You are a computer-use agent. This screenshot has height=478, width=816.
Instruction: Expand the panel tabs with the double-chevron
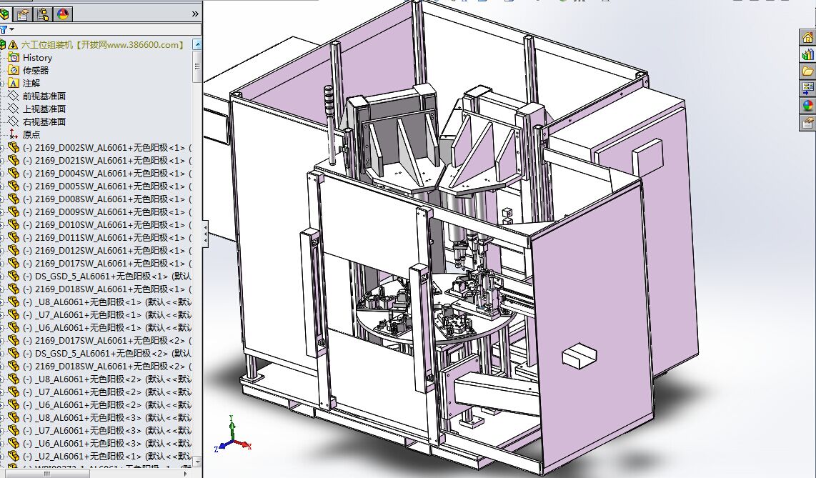pos(195,14)
